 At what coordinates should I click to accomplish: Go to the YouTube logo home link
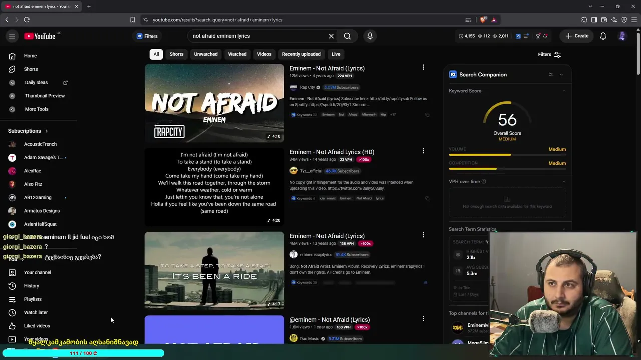point(40,36)
